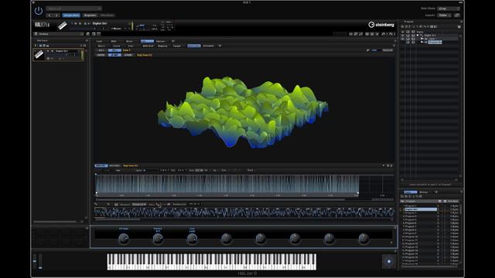The width and height of the screenshot is (495, 278).
Task: Click the last quick control knob
Action: click(x=364, y=239)
